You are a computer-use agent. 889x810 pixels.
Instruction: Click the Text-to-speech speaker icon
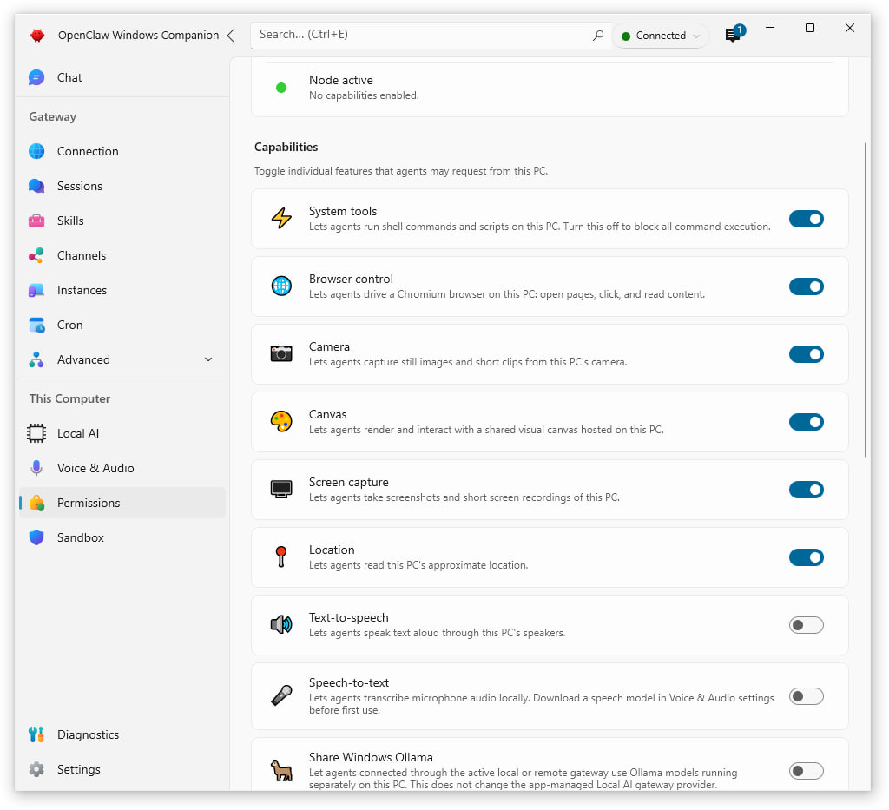click(x=281, y=625)
